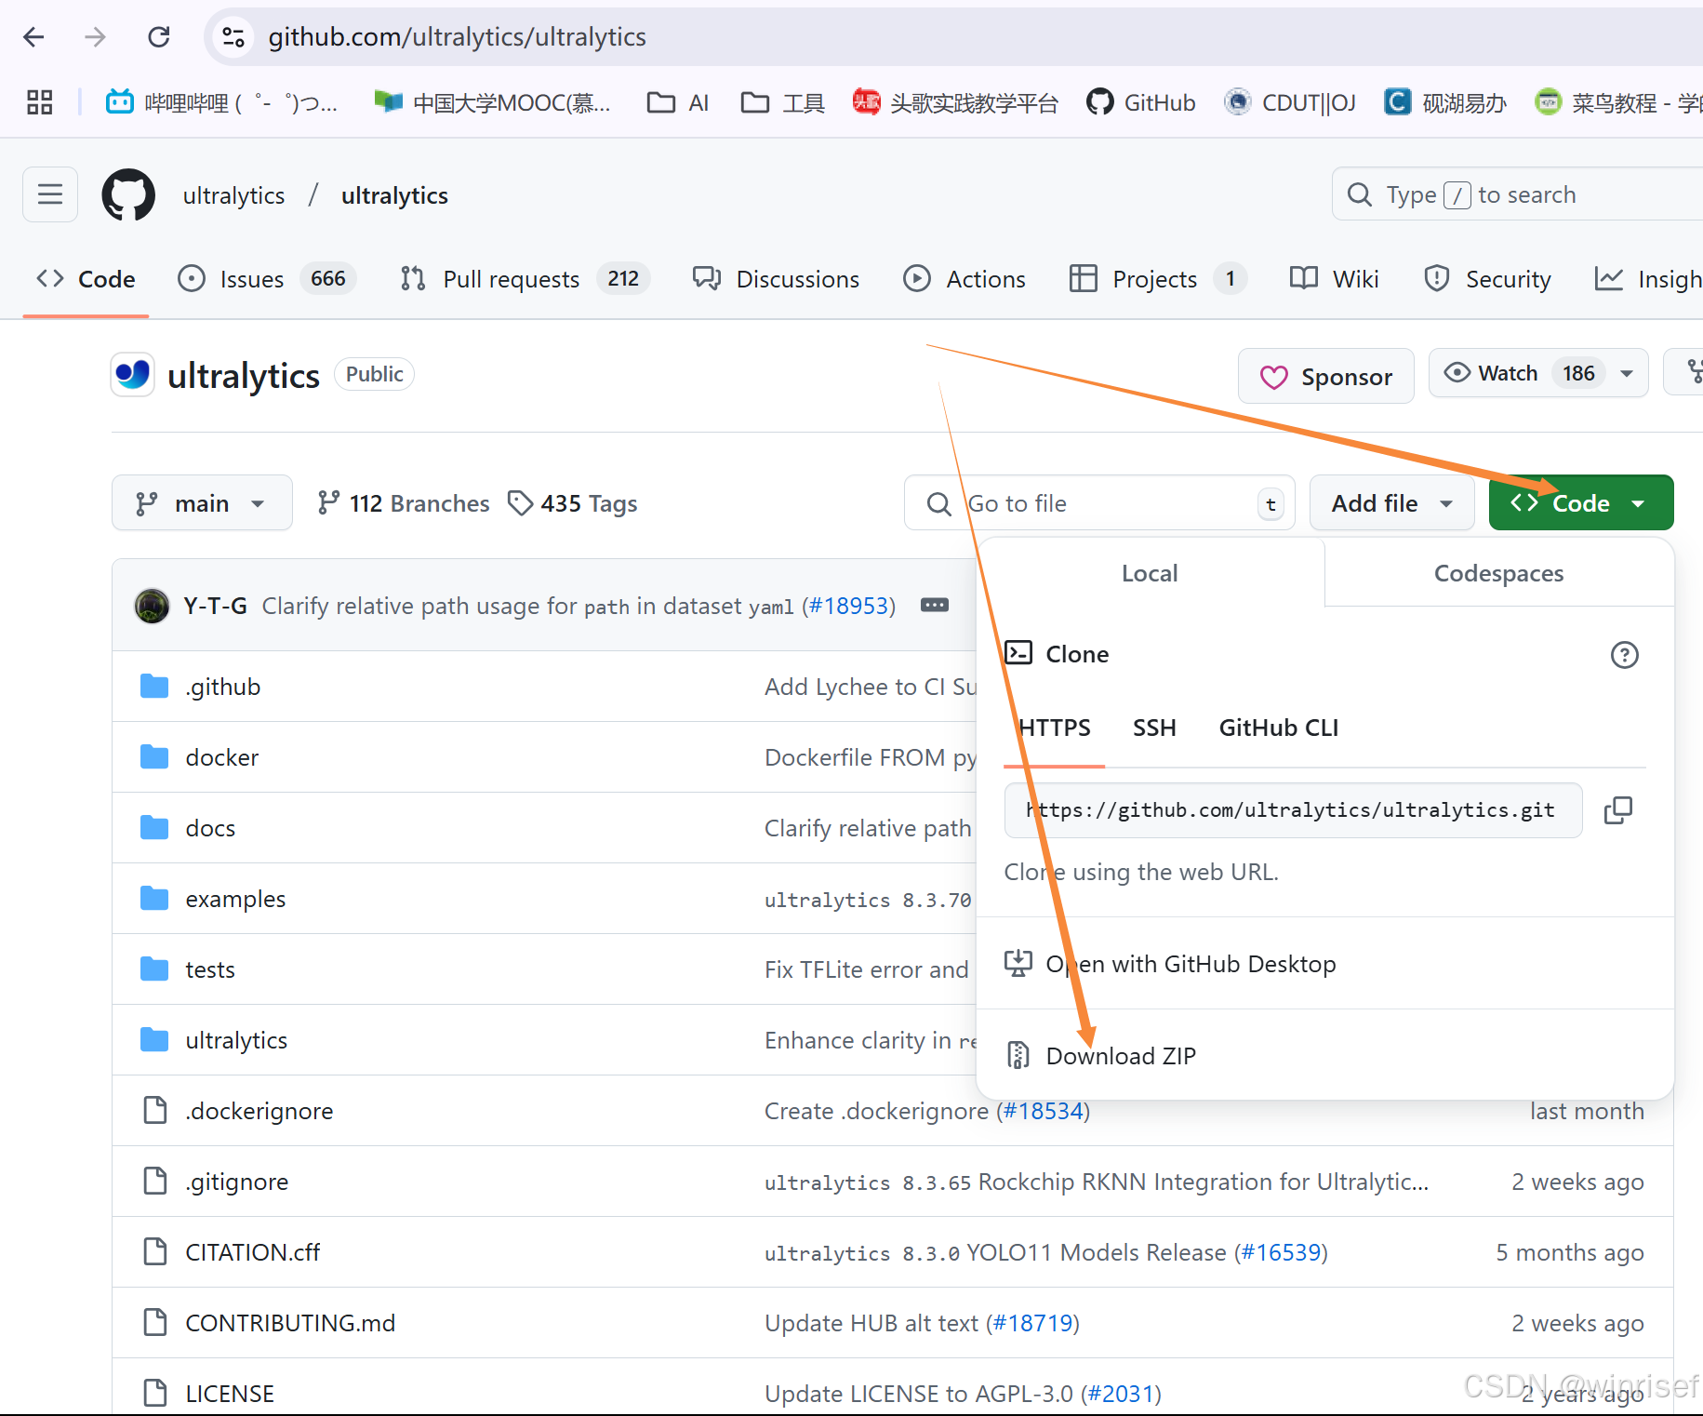Screen dimensions: 1703x1416
Task: Click the Clone help question mark icon
Action: [x=1624, y=655]
